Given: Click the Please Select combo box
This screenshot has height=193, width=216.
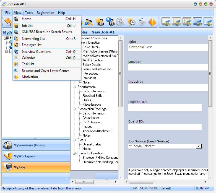Looking at the screenshot, I should point(165,146).
